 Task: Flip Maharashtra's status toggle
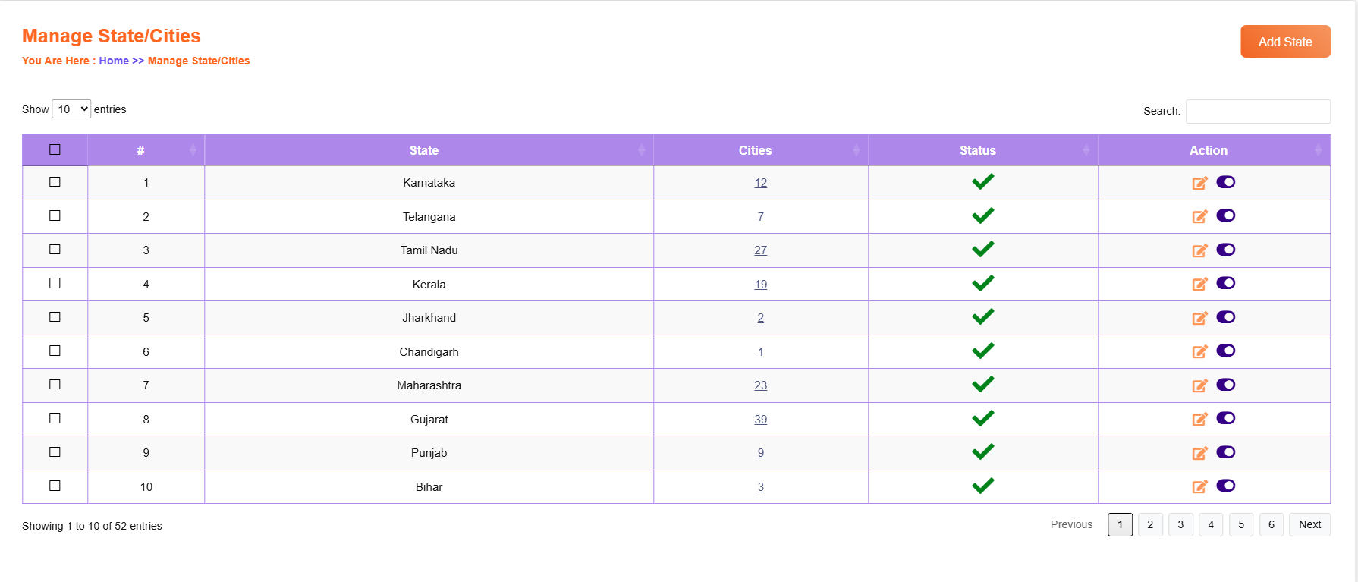click(x=1226, y=385)
